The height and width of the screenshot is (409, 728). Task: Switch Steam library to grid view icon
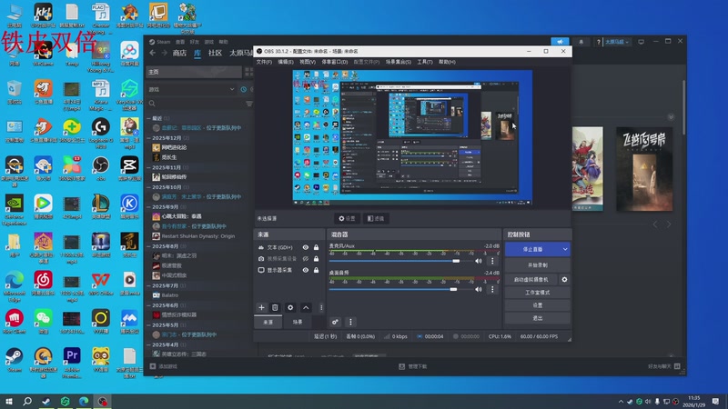click(248, 72)
